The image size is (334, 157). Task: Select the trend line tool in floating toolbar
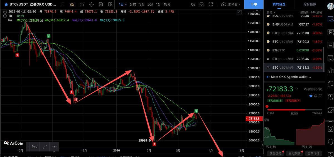click(x=44, y=147)
